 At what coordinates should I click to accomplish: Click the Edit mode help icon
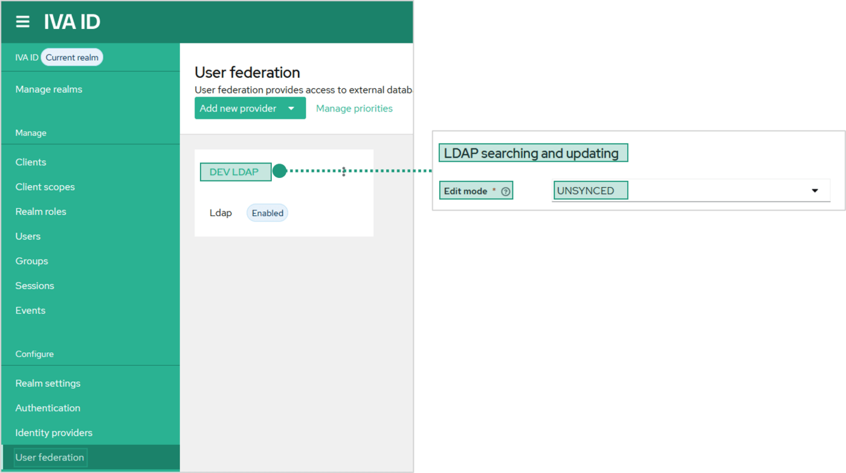coord(506,191)
